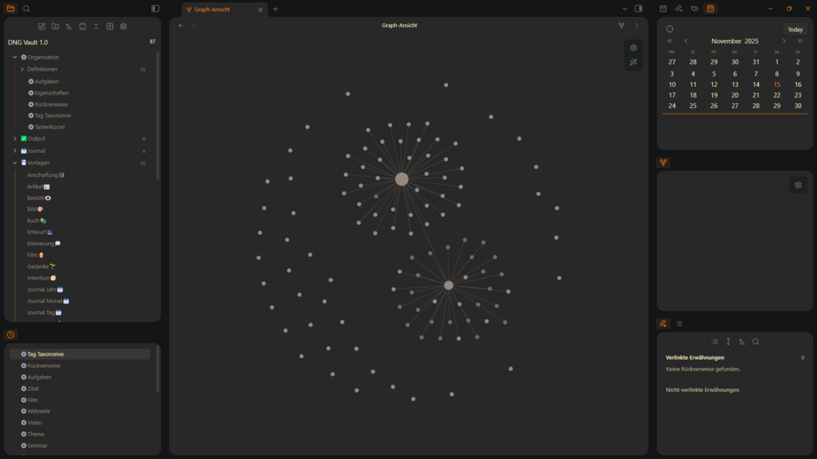Go to previous month in calendar
The width and height of the screenshot is (817, 459).
click(685, 41)
